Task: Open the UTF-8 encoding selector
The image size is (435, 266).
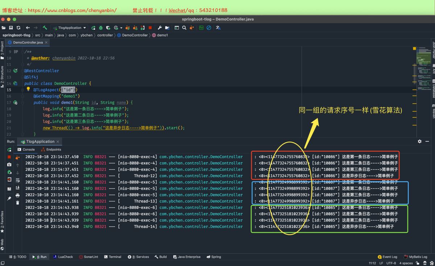Action: [x=391, y=263]
